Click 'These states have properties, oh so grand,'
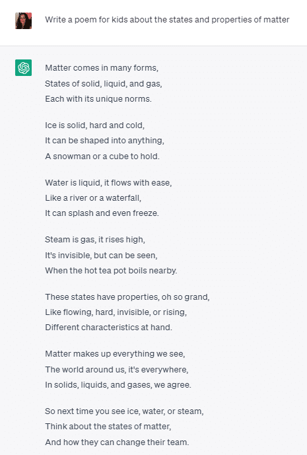The height and width of the screenshot is (455, 307). coord(127,297)
